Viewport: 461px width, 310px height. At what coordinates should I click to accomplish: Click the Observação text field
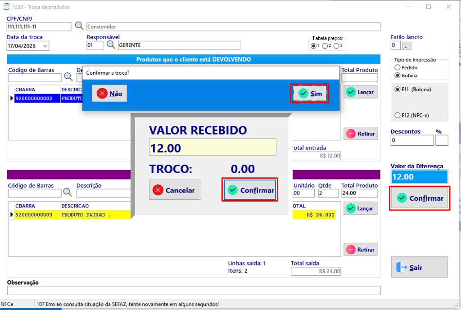[x=194, y=291]
